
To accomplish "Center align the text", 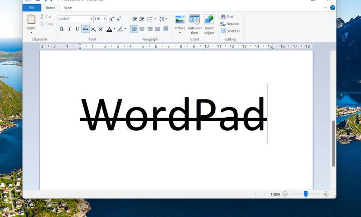I will click(x=142, y=29).
